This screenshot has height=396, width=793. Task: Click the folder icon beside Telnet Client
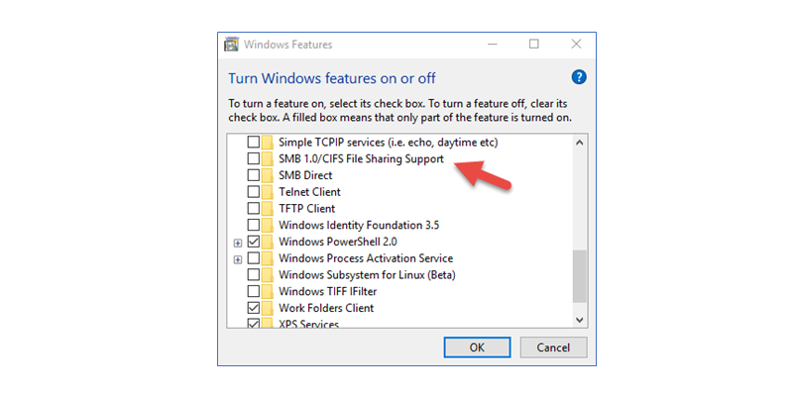(268, 192)
